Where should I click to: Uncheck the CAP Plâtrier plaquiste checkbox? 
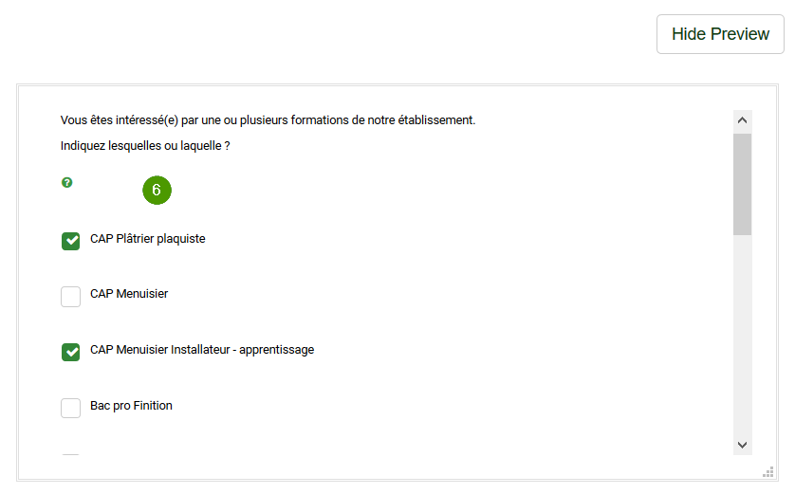(x=71, y=241)
